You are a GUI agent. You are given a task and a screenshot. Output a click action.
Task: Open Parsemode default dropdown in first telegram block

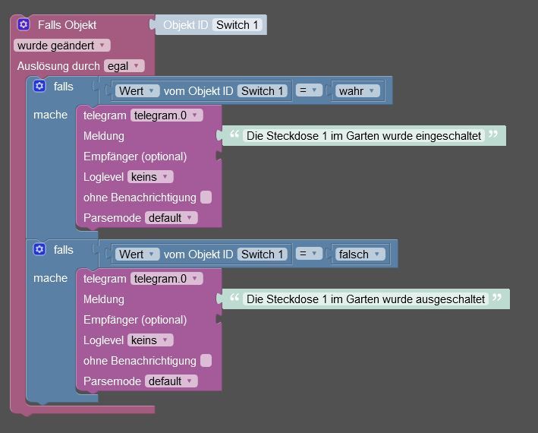click(x=171, y=218)
